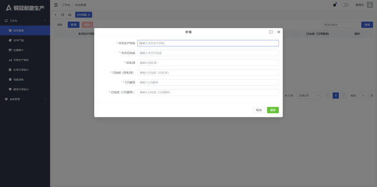Click the fullscreen icon in the 新增 dialog

270,32
